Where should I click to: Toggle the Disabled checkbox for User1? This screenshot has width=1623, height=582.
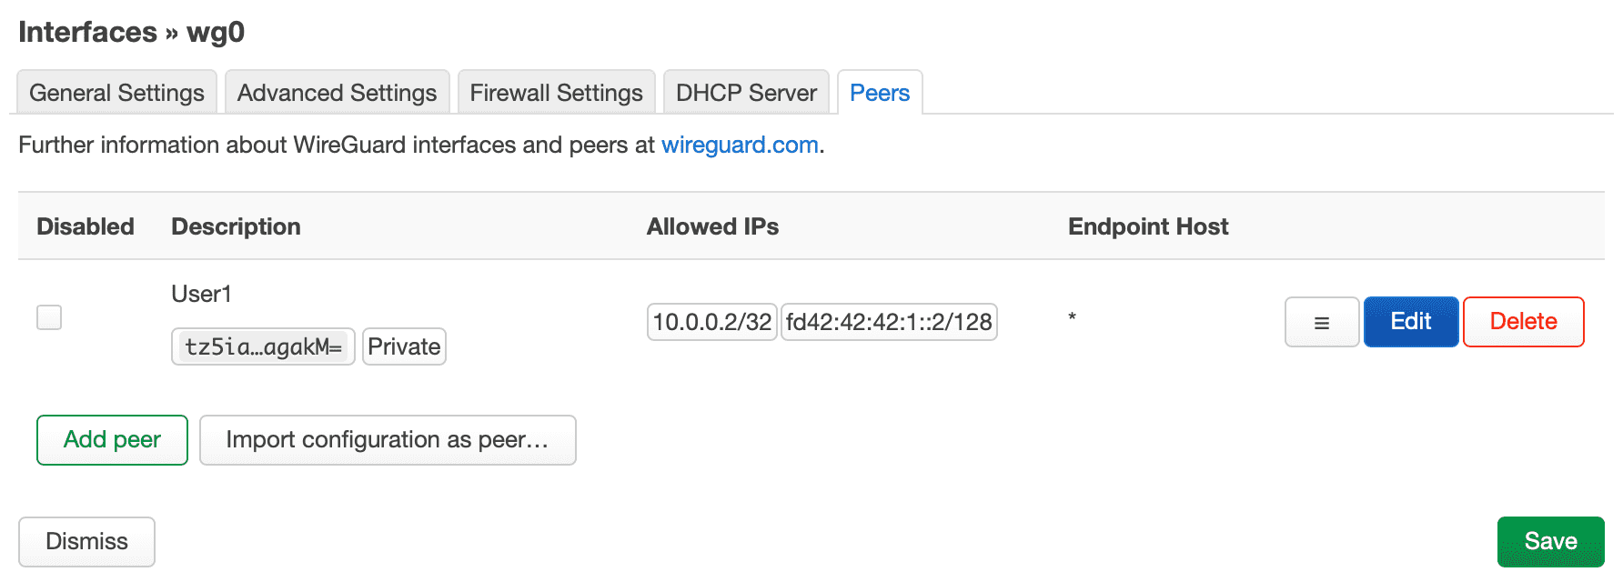49,317
